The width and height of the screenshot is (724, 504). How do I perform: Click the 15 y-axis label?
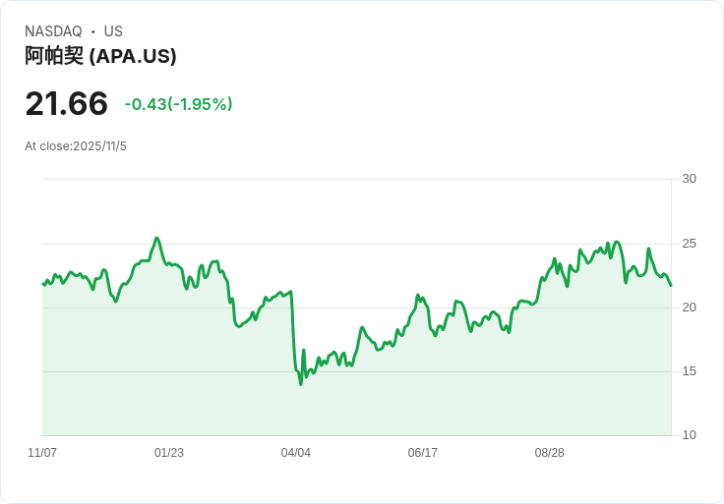(689, 371)
